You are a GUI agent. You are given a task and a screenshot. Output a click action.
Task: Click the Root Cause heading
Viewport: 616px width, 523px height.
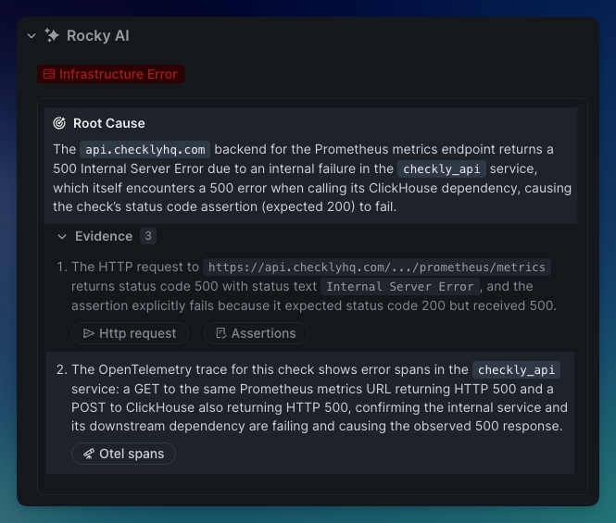point(108,123)
